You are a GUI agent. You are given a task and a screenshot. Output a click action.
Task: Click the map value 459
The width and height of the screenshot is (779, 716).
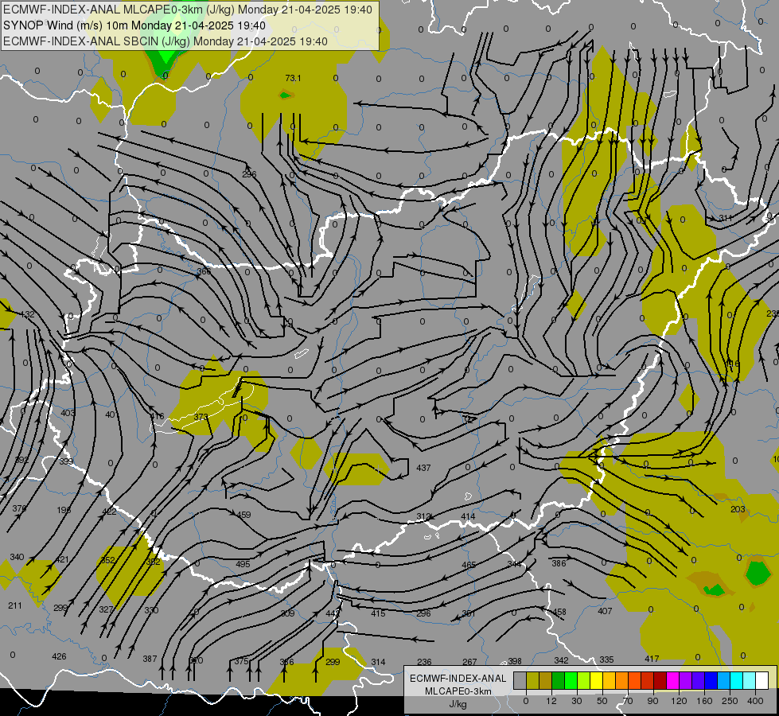click(244, 515)
